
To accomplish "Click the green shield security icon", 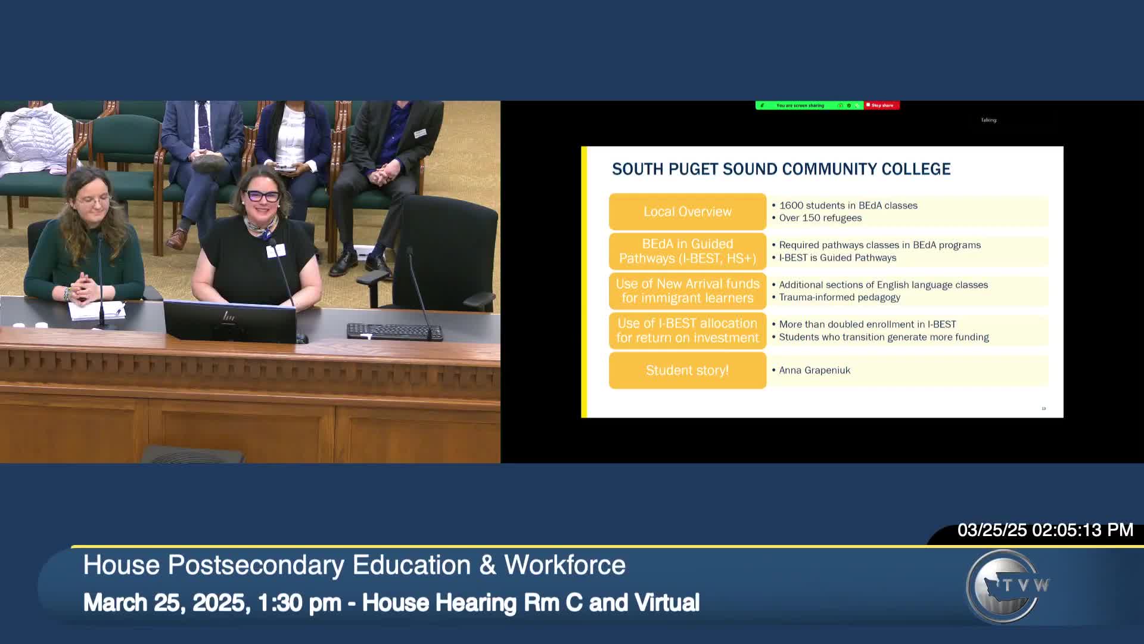I will tap(848, 106).
